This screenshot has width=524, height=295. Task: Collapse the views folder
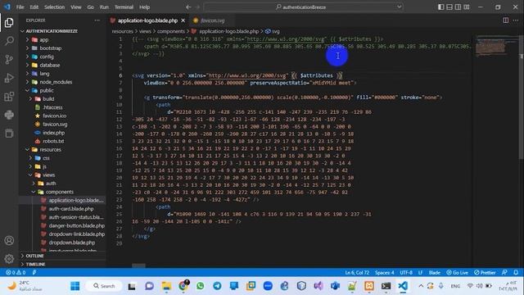48,175
